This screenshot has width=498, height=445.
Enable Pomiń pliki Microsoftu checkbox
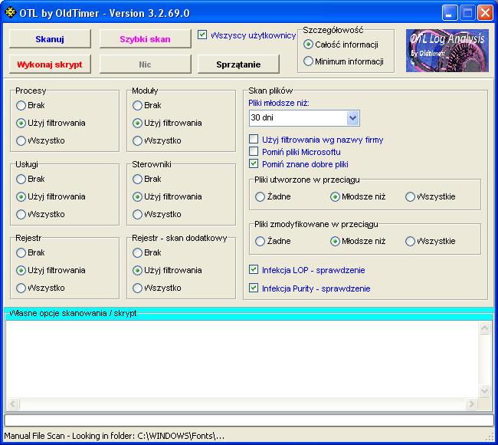tap(254, 151)
